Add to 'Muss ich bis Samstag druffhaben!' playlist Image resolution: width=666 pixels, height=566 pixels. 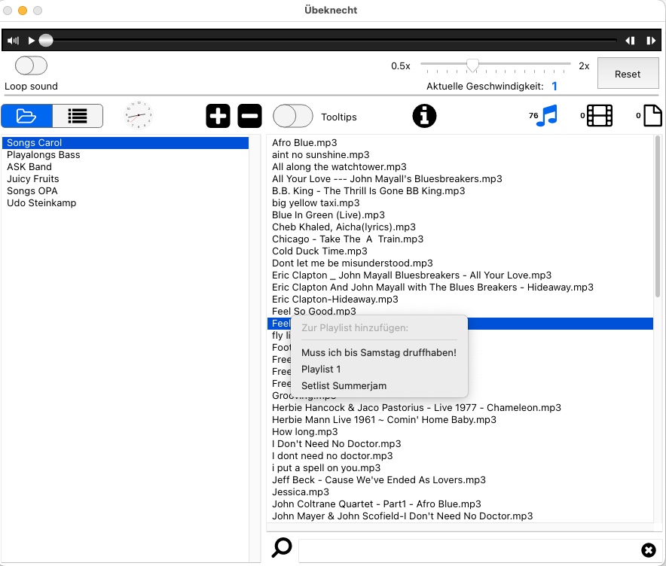click(x=379, y=352)
